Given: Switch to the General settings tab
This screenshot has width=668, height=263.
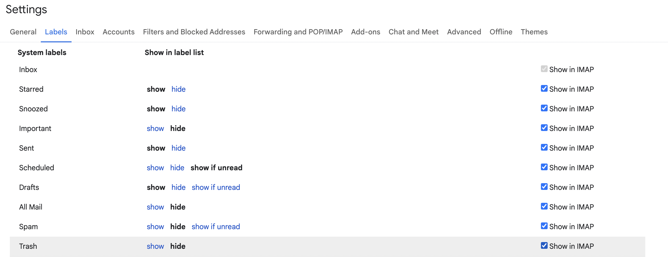Looking at the screenshot, I should pyautogui.click(x=23, y=32).
